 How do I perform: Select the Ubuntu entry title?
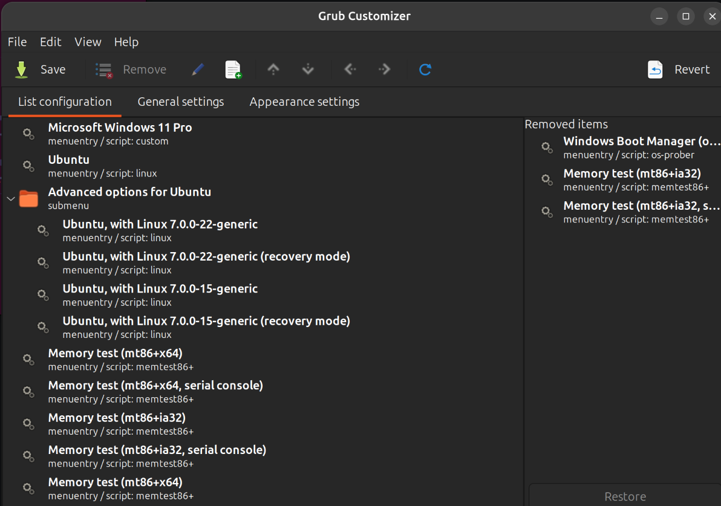click(x=69, y=160)
